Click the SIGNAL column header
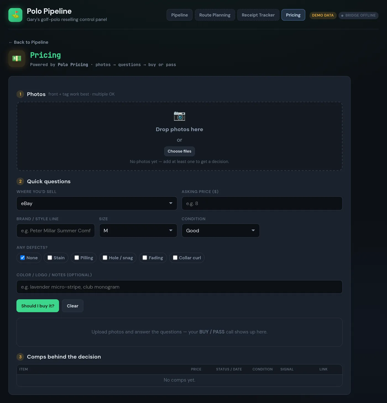The width and height of the screenshot is (387, 403). coord(287,369)
